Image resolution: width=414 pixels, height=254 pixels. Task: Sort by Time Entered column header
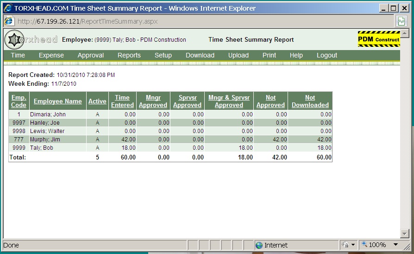(122, 101)
